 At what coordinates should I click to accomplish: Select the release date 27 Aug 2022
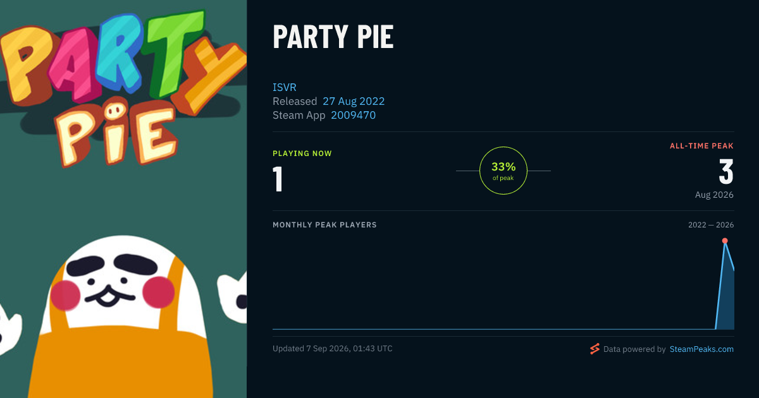[354, 101]
